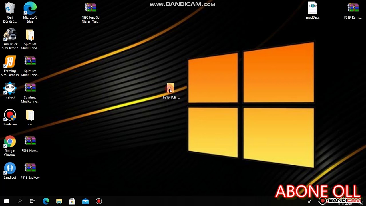Select the Spintires MudRunner folder icon
Viewport: 366px width, 206px height.
(x=30, y=35)
